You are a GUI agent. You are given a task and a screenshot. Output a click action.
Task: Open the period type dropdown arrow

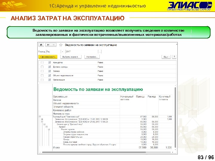[62, 52]
